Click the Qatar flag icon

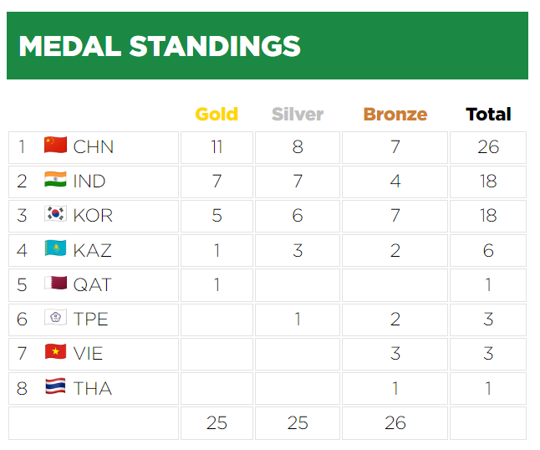(55, 284)
